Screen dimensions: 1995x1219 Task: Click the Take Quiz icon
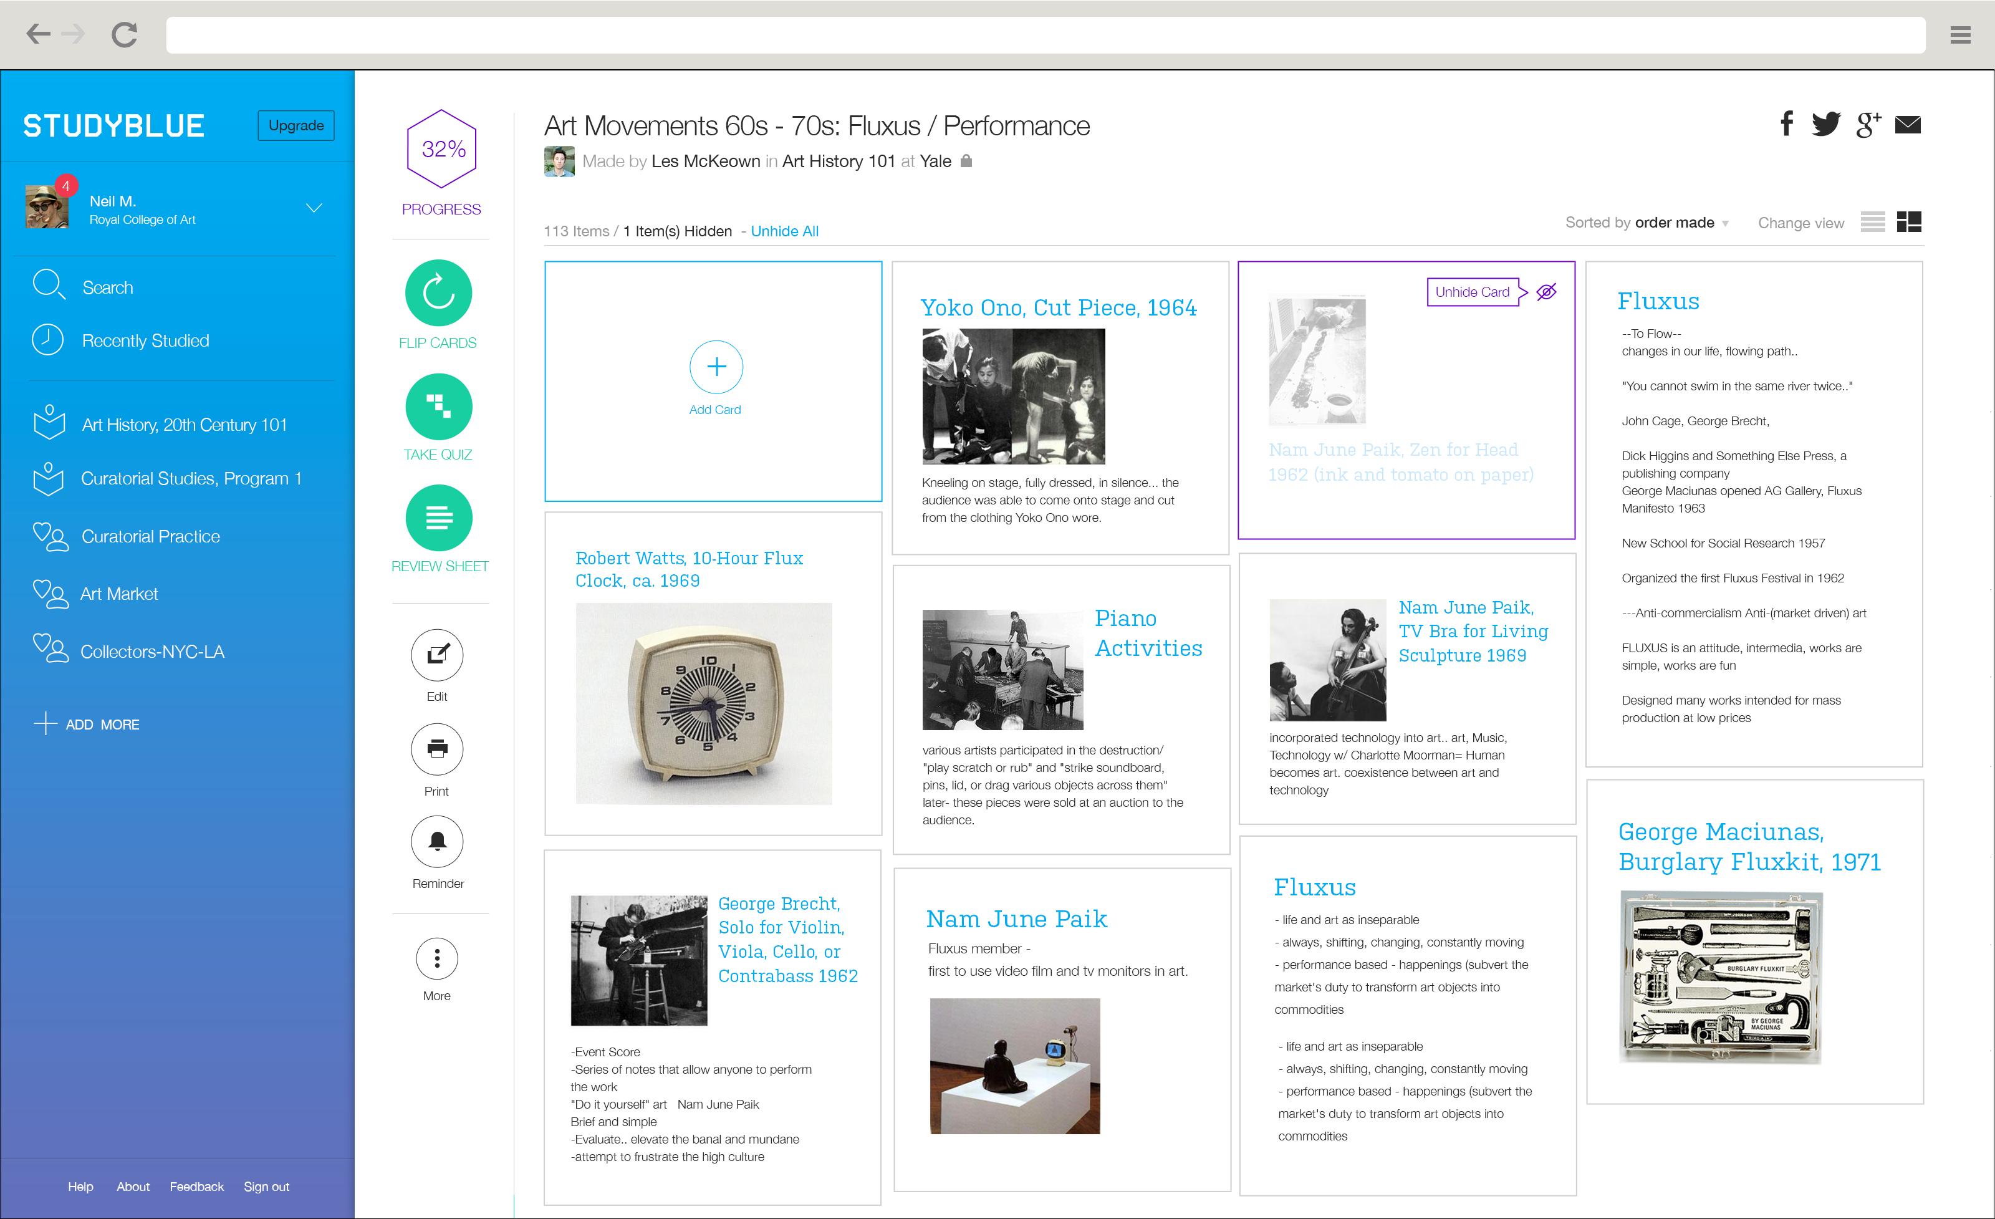(439, 406)
